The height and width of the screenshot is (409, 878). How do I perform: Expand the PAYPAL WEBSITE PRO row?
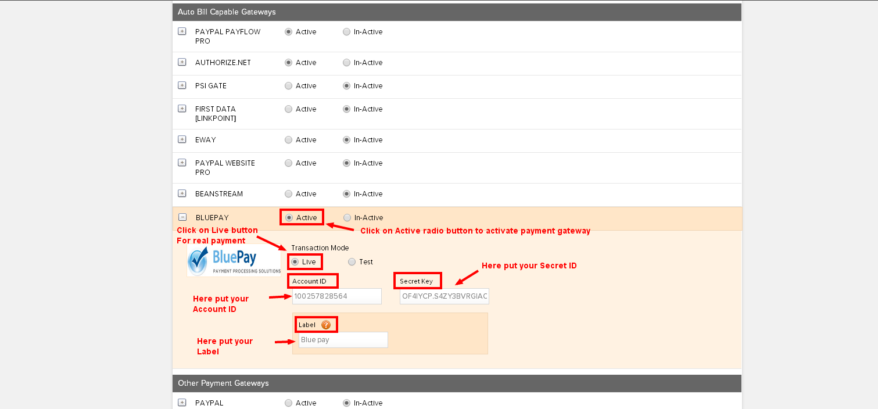182,163
